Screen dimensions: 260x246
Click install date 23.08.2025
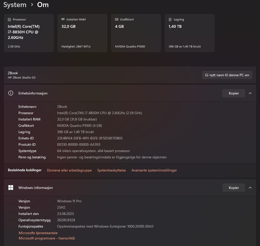click(x=66, y=214)
